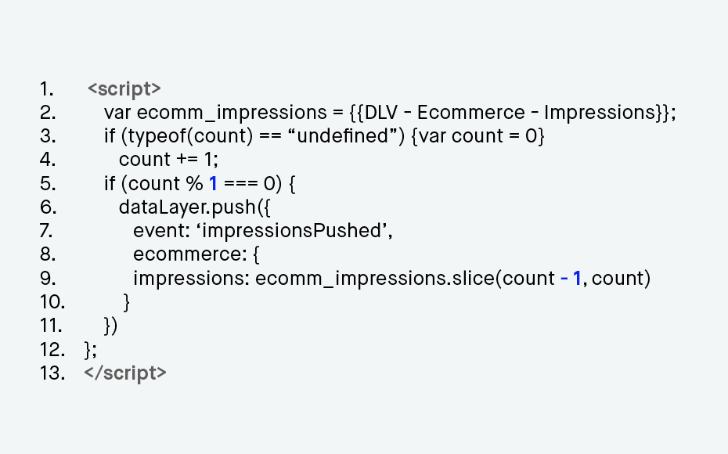Click the ecommerce: { key
The height and width of the screenshot is (454, 728).
point(196,254)
